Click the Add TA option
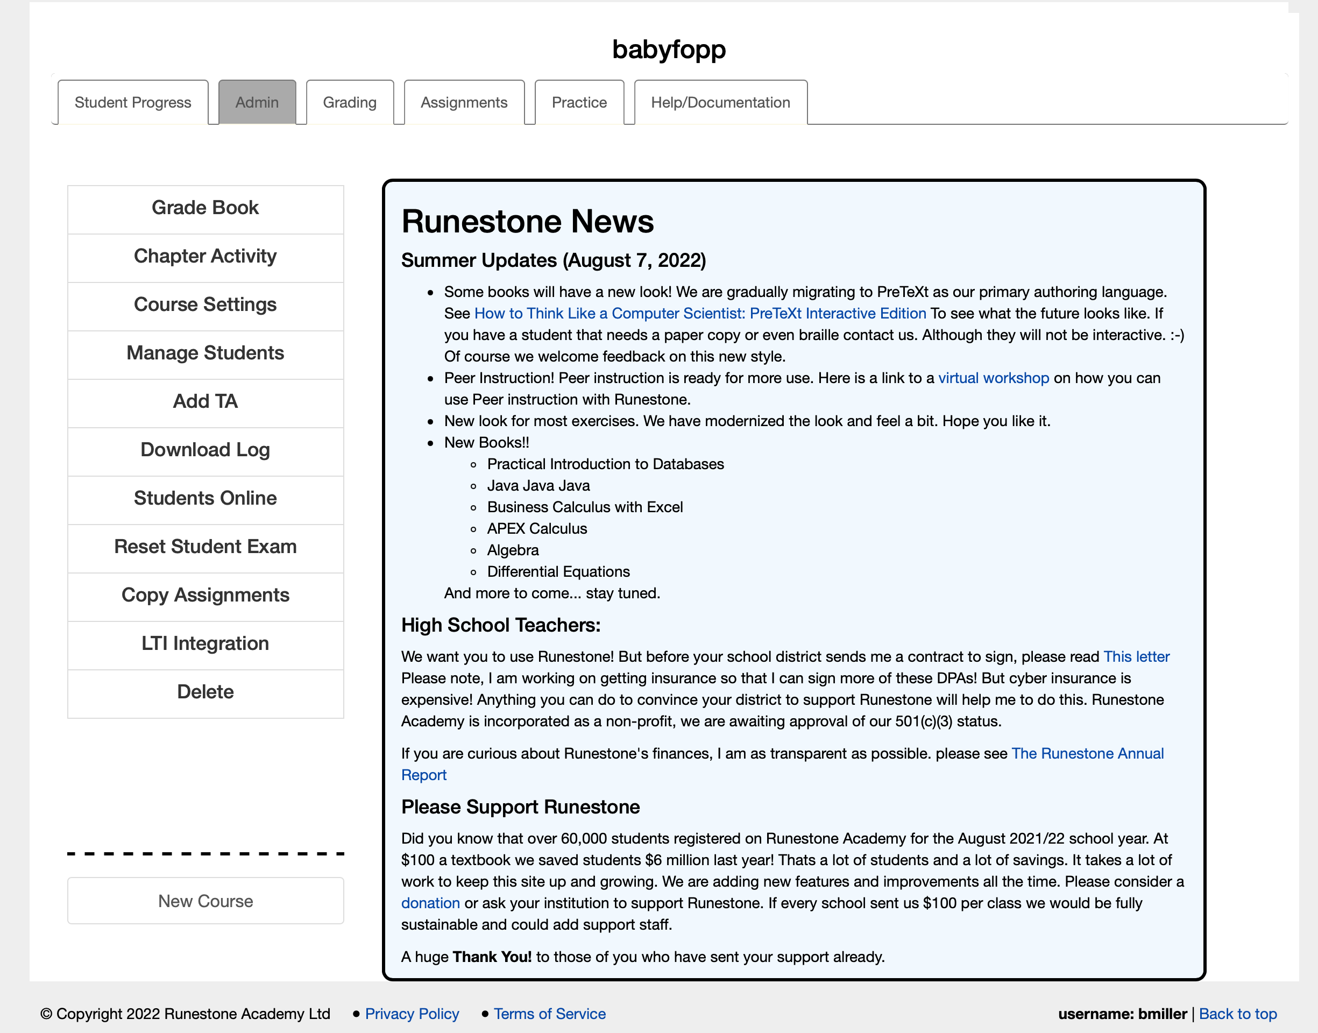Screen dimensions: 1318x1033 tap(206, 402)
